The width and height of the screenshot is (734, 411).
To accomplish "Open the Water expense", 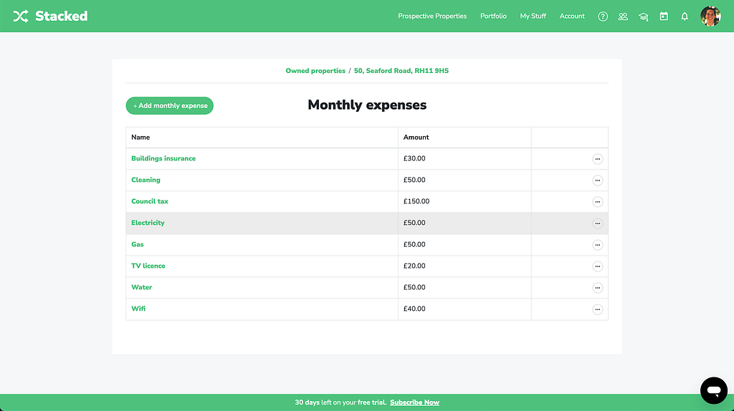I will (141, 288).
